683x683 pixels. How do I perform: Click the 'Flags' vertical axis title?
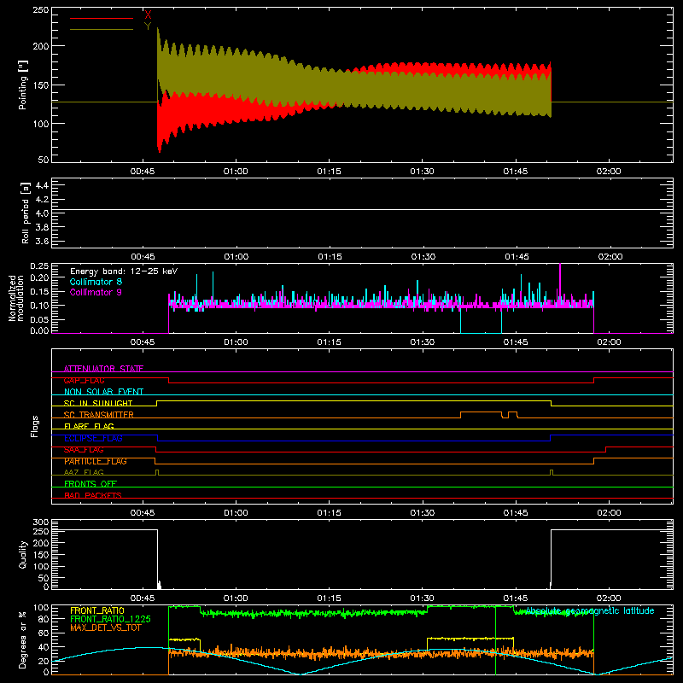[x=35, y=426]
